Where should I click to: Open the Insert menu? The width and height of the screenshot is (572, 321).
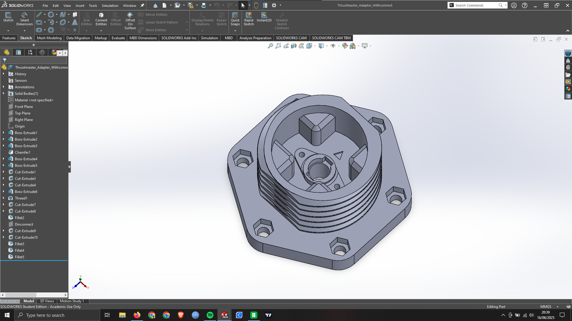pyautogui.click(x=80, y=5)
